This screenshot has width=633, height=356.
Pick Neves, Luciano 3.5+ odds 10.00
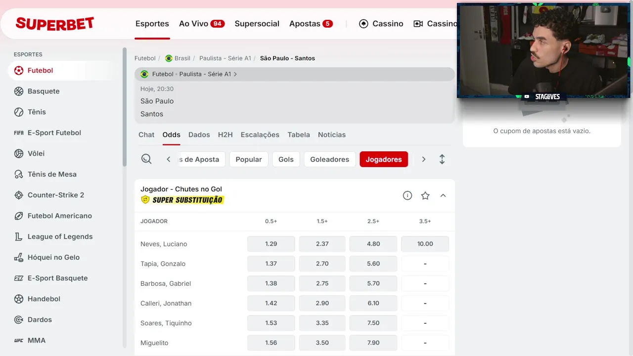(x=425, y=244)
